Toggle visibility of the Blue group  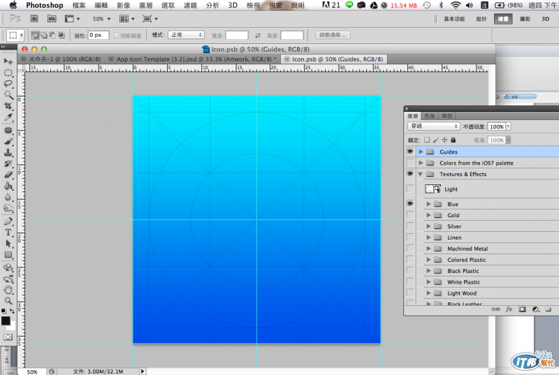point(409,204)
